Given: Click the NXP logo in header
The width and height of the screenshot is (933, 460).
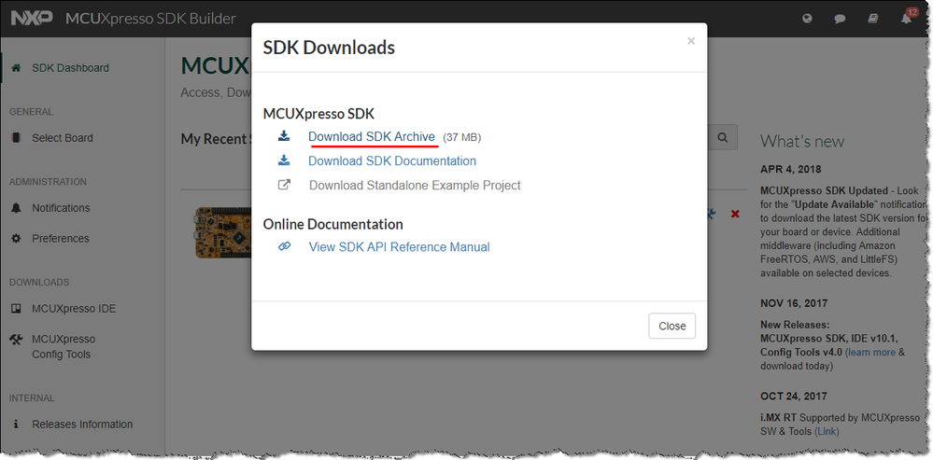Looking at the screenshot, I should click(x=32, y=19).
